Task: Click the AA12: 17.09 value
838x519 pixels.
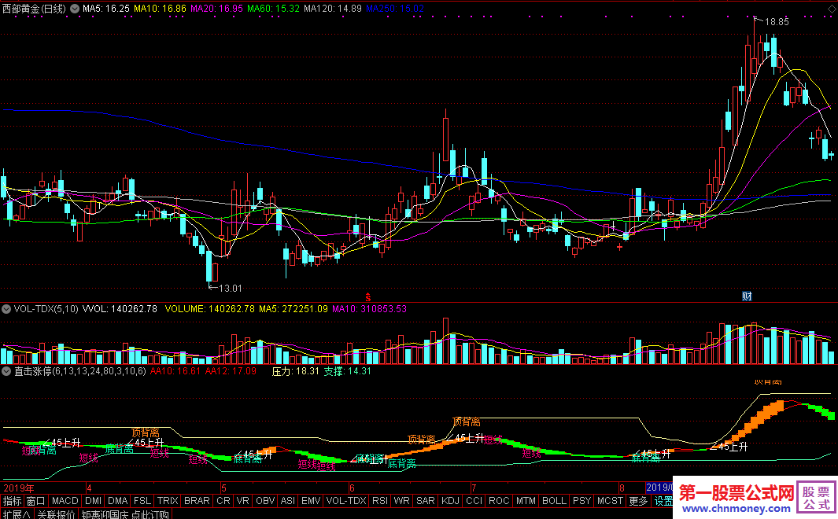Action: click(x=231, y=371)
